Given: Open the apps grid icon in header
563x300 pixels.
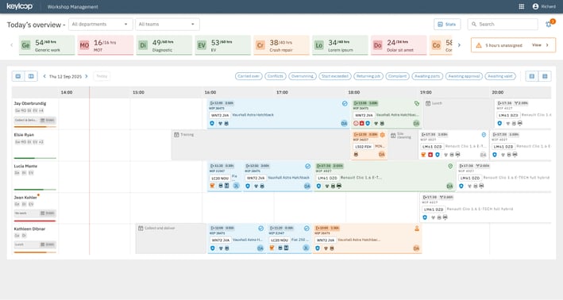Looking at the screenshot, I should click(522, 6).
